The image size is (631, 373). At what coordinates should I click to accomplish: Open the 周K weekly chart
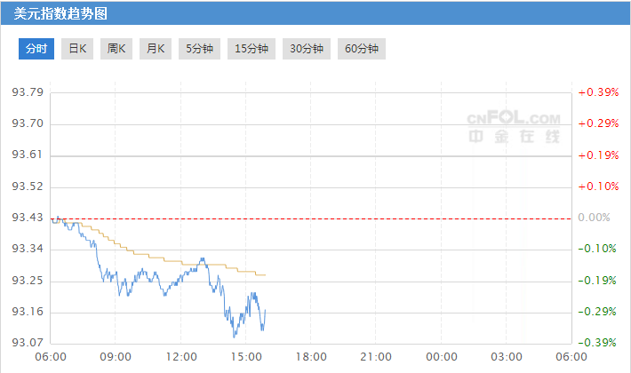[116, 49]
